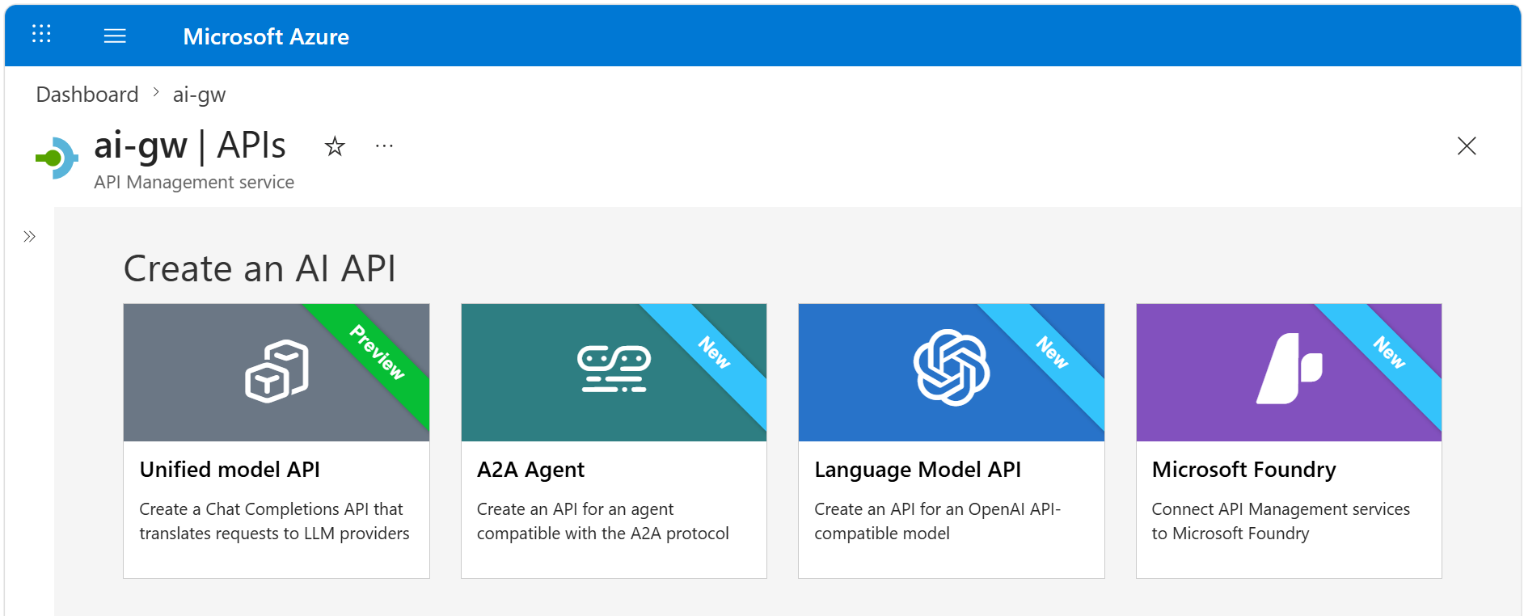Close the ai-gw APIs blade

coord(1467,146)
